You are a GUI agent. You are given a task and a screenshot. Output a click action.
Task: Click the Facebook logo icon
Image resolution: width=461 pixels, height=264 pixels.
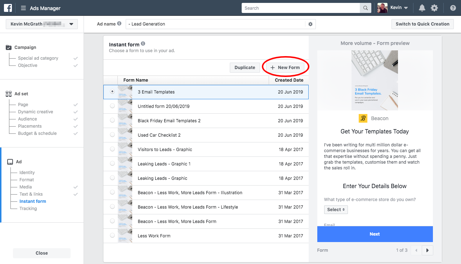(8, 8)
